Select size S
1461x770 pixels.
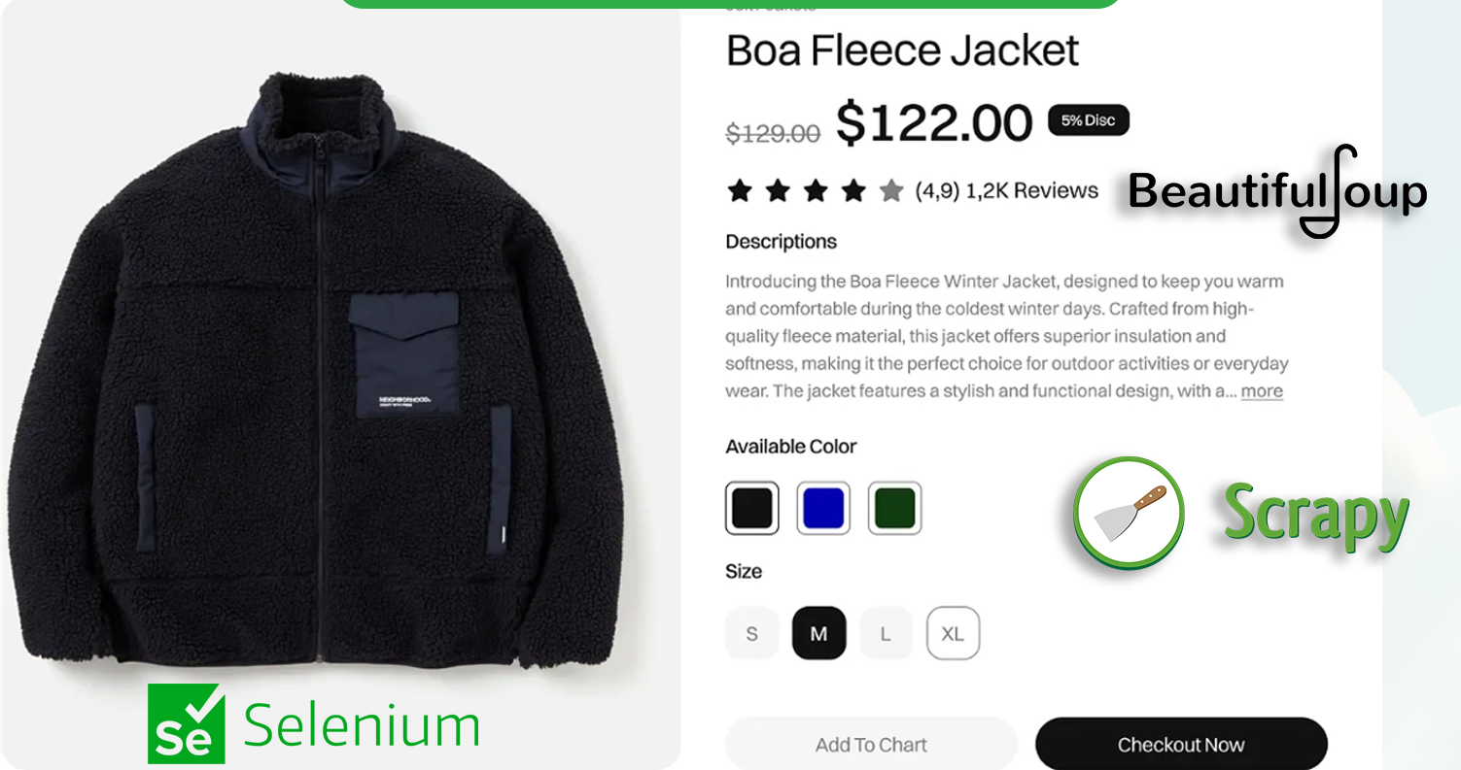pyautogui.click(x=751, y=634)
